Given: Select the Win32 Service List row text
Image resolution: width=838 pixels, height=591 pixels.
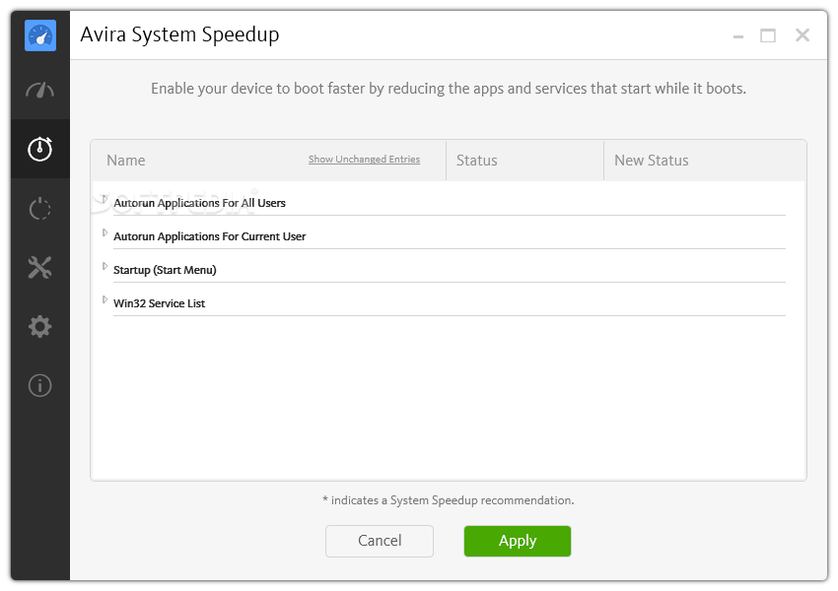Looking at the screenshot, I should coord(160,303).
